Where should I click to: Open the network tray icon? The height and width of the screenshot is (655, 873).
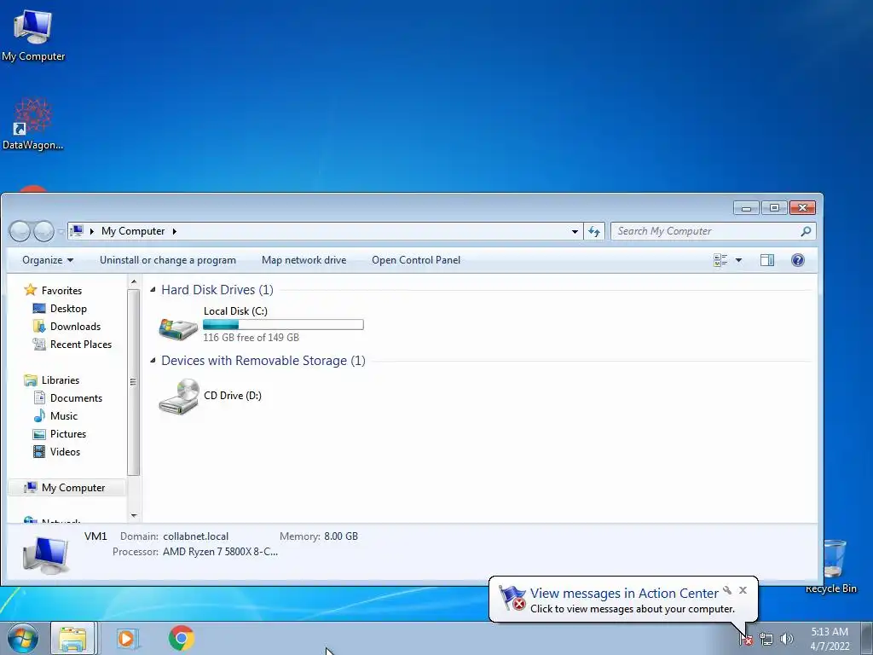pos(766,640)
